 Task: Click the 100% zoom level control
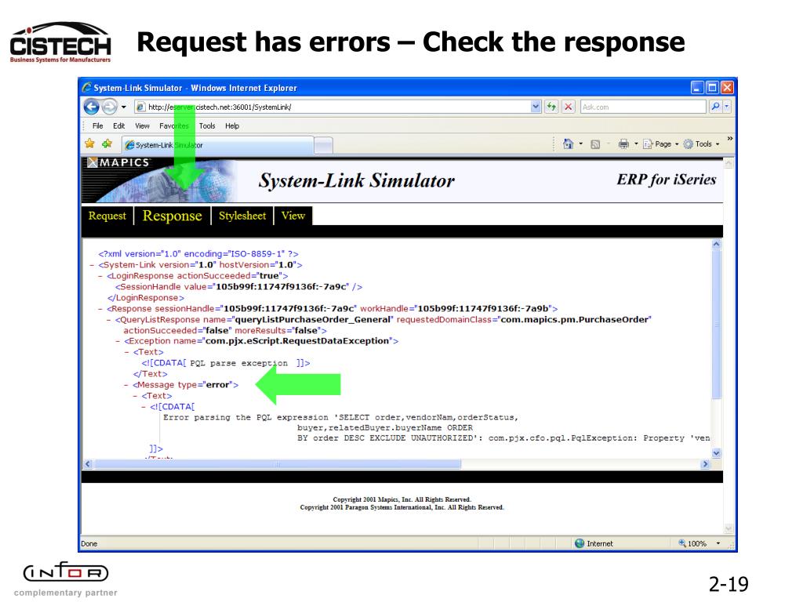pos(692,544)
